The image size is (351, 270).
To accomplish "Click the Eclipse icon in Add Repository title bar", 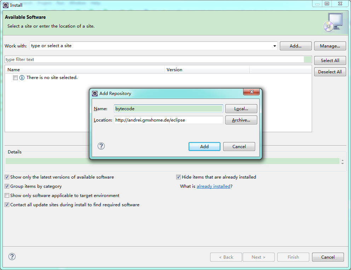I will 95,94.
